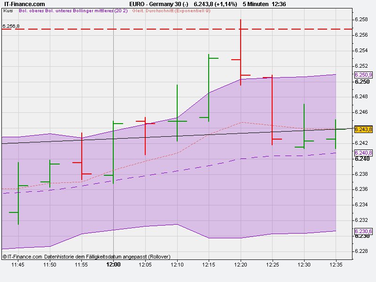Screen dimensions: 376x282
Task: Click the bold 12:00 time axis label
Action: click(112, 265)
